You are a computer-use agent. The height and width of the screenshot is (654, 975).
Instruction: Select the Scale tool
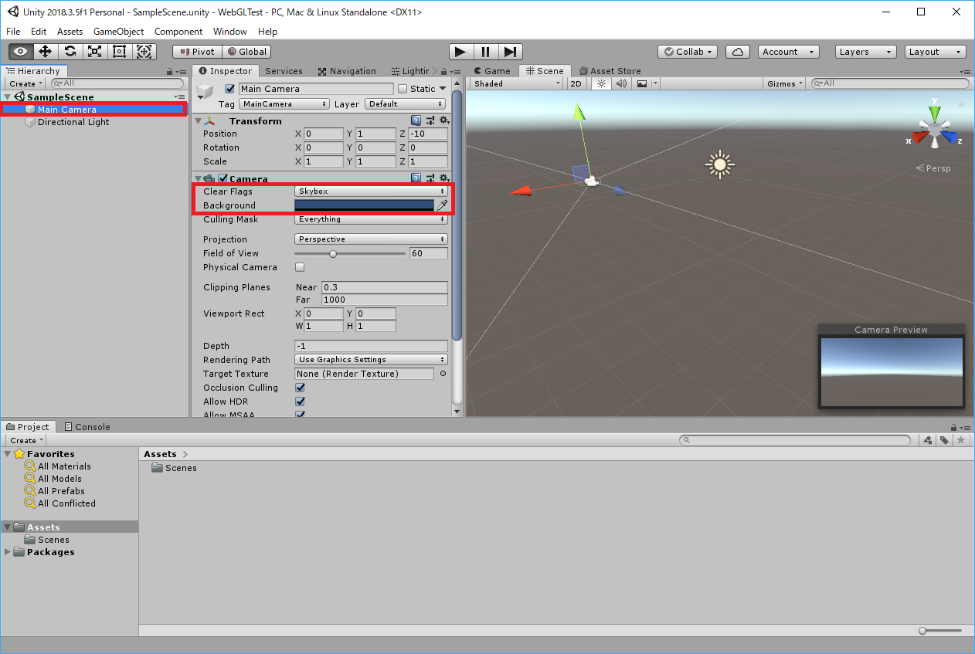pyautogui.click(x=94, y=52)
